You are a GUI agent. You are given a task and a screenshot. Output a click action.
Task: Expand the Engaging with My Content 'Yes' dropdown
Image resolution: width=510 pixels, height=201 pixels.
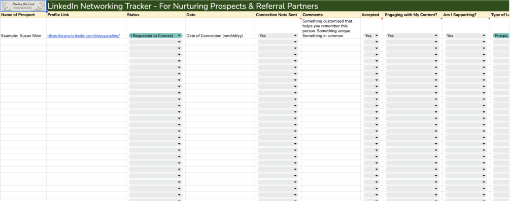(x=412, y=36)
